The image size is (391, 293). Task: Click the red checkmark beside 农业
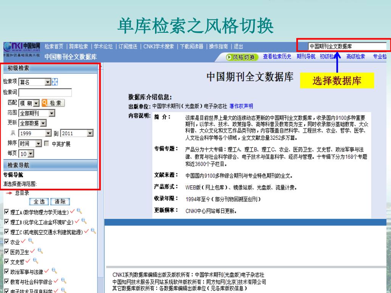click(x=23, y=241)
